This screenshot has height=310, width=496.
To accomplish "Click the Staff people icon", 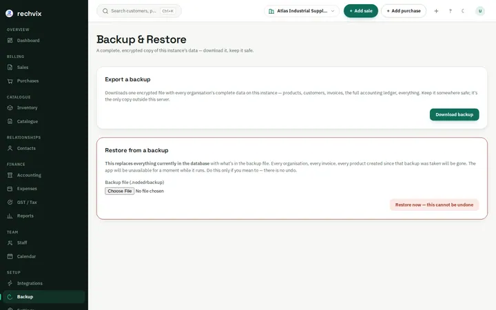I will point(10,243).
